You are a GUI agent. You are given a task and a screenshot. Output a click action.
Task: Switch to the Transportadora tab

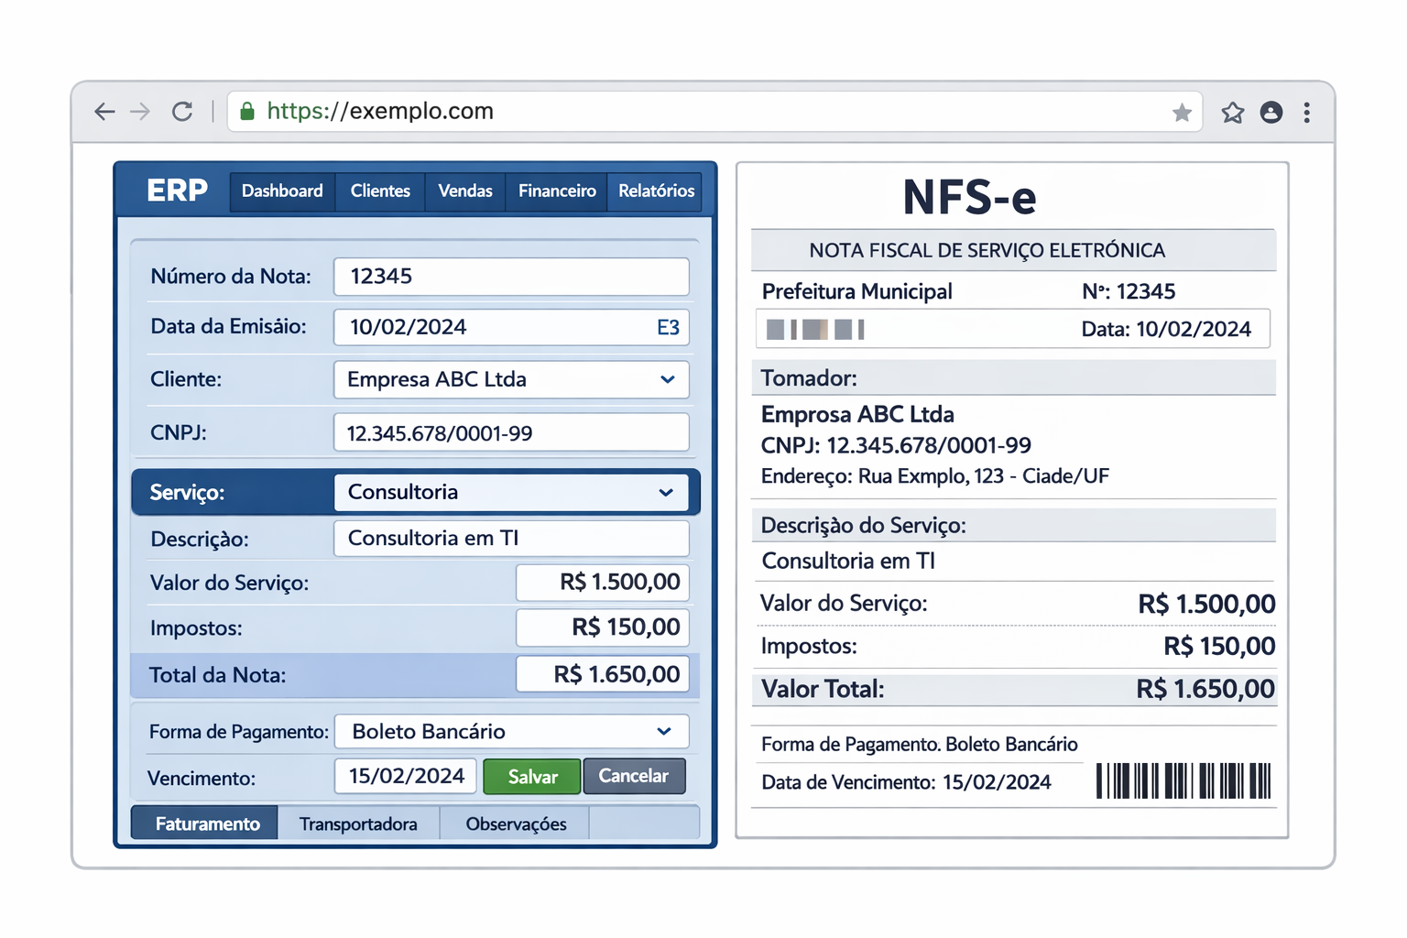(358, 823)
